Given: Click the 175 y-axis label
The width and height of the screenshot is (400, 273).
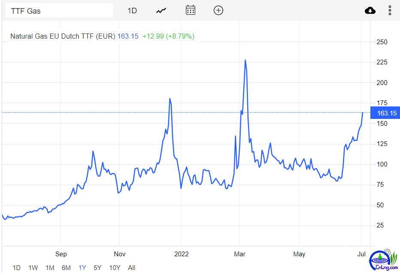Looking at the screenshot, I should 382,103.
